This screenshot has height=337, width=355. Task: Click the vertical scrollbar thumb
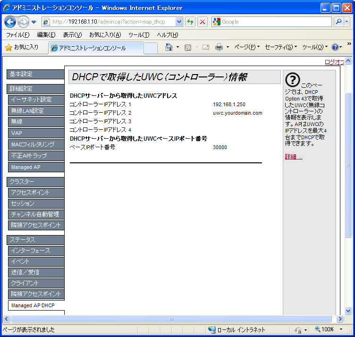click(x=348, y=165)
